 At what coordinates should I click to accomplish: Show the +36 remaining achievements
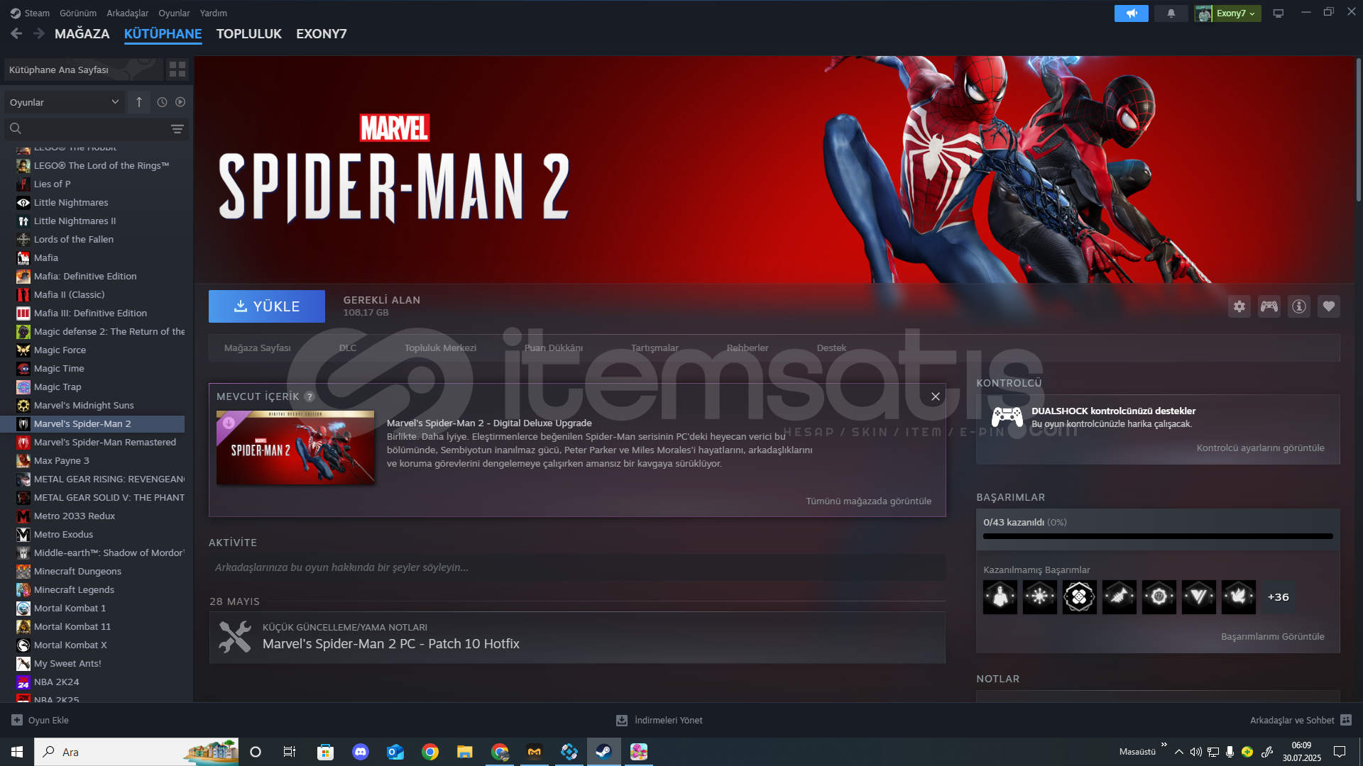(1279, 597)
